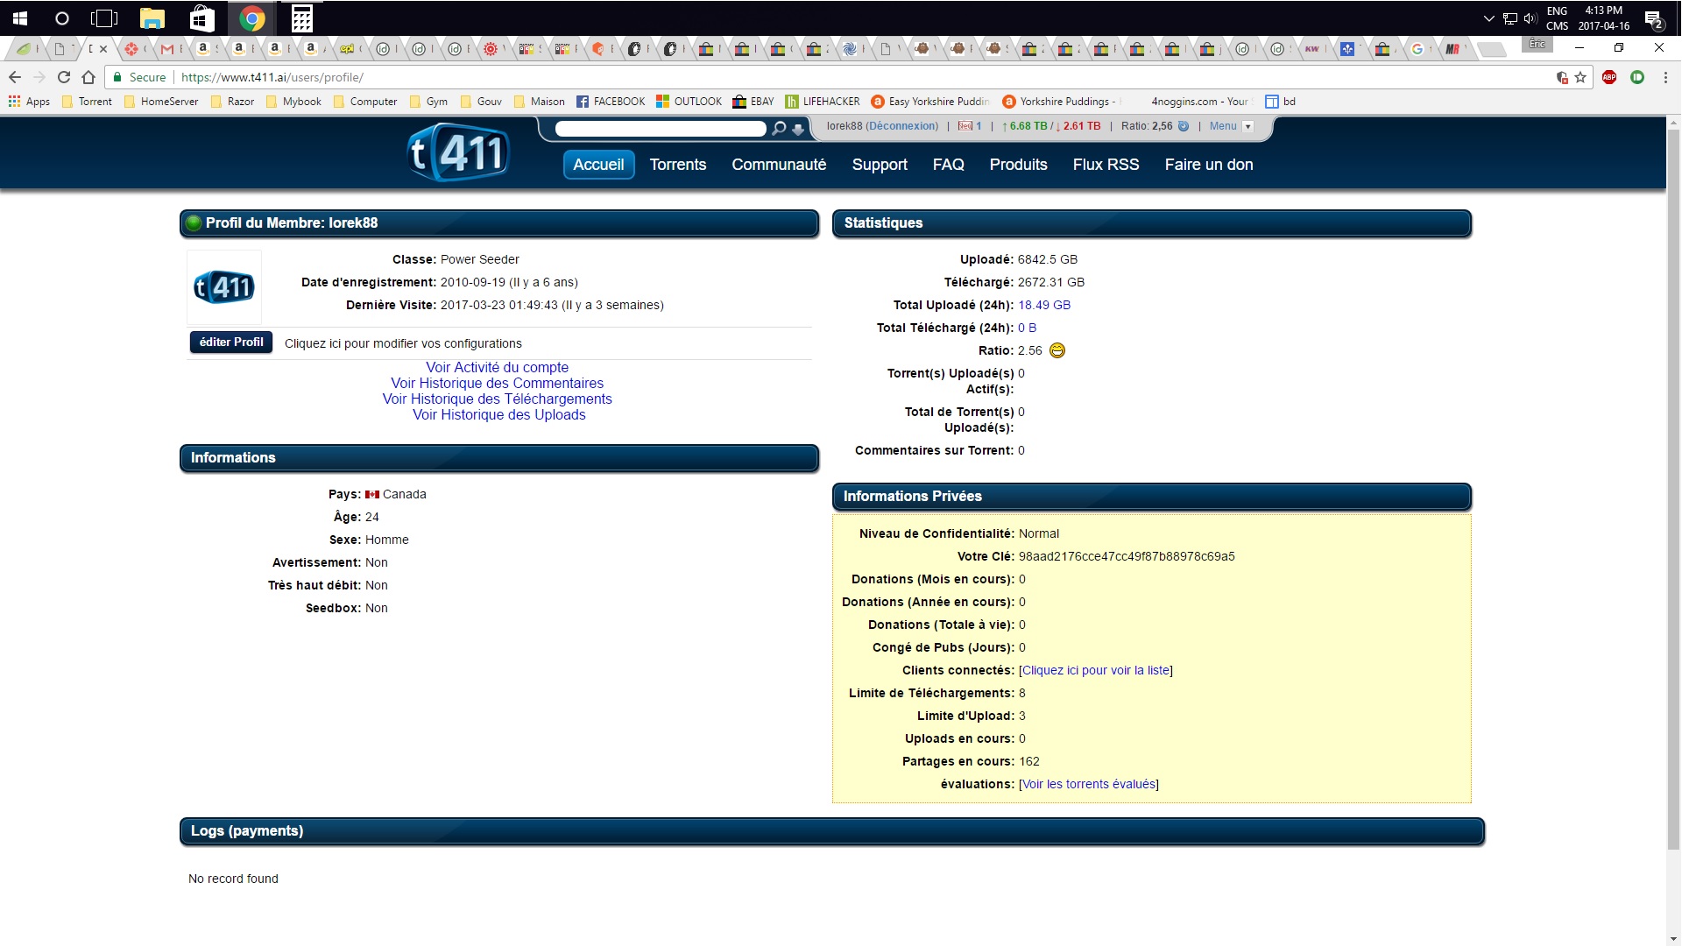The image size is (1682, 946).
Task: Open the Mybook bookmarks folder
Action: pos(293,102)
